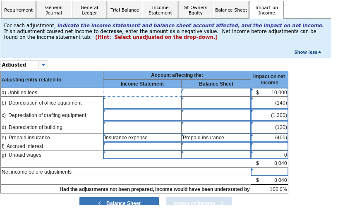Open the Prepaid insurance balance sheet cell

(x=216, y=138)
